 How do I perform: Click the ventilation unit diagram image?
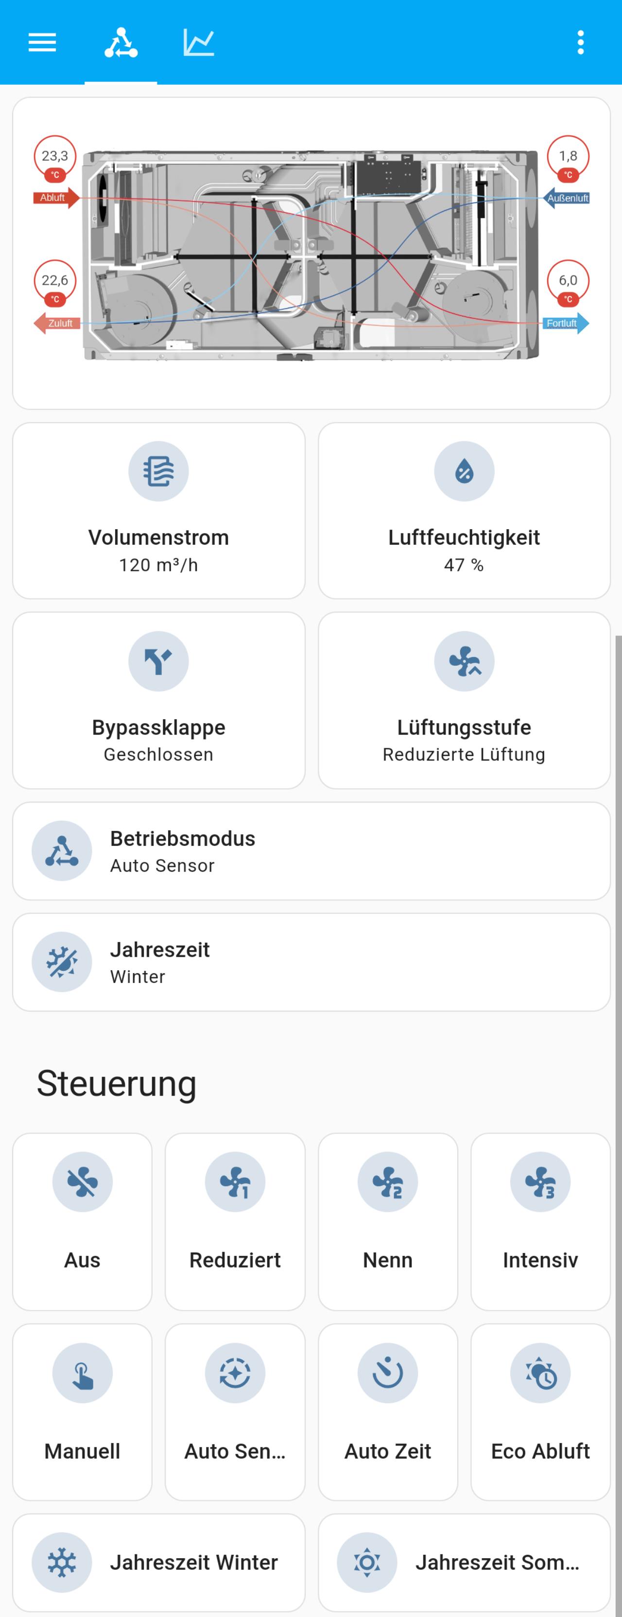[x=311, y=254]
